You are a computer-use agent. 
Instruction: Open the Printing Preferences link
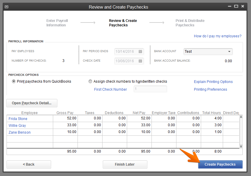click(x=211, y=89)
